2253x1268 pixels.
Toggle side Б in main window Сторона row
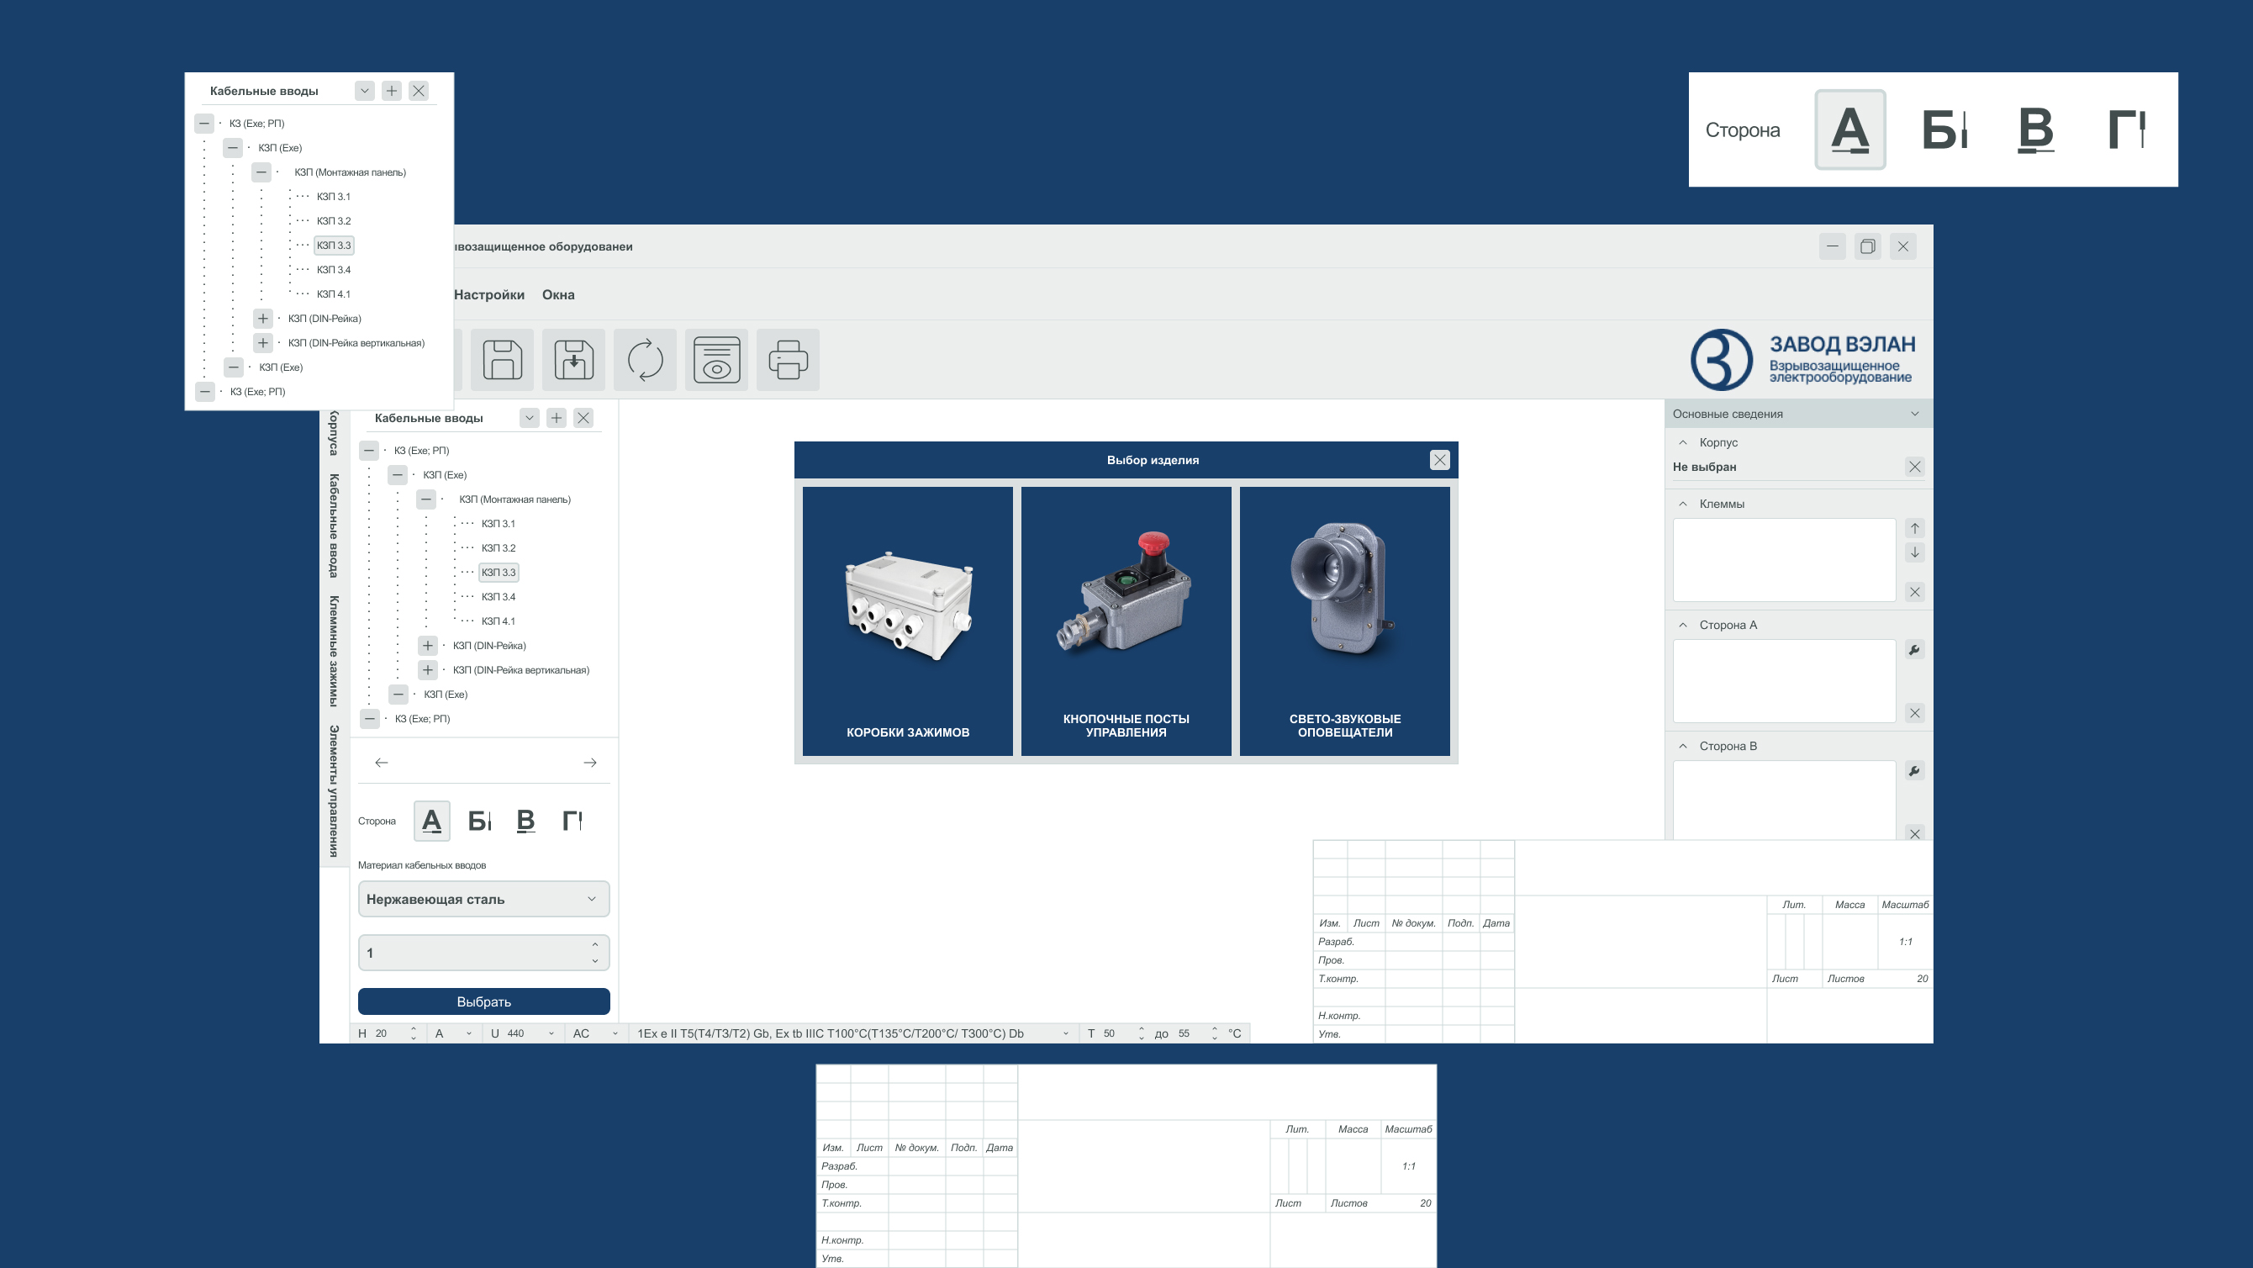point(479,821)
